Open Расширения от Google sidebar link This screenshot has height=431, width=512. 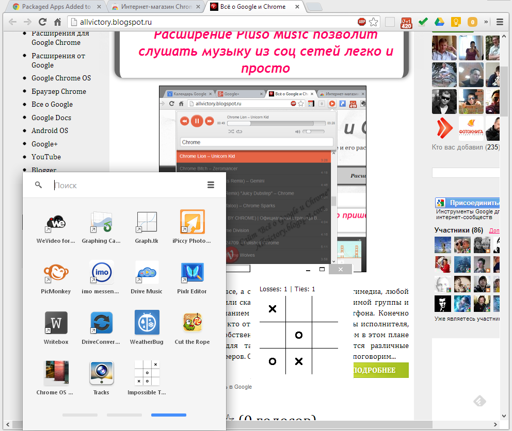[x=58, y=60]
